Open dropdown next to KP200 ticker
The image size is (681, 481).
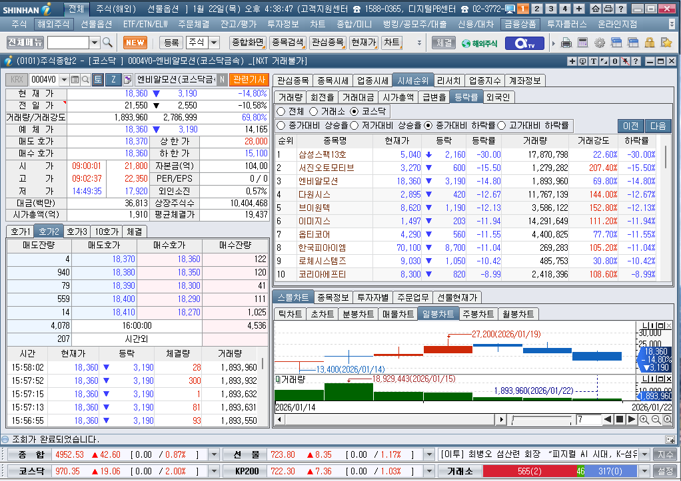click(429, 471)
